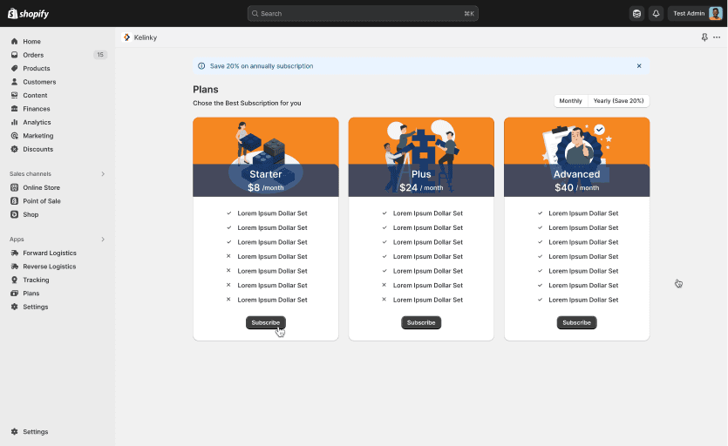Click the Shopify logo in top bar
728x446 pixels.
(30, 13)
